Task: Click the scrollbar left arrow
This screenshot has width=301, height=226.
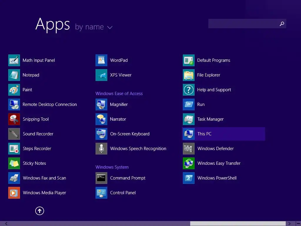Action: pos(6,224)
